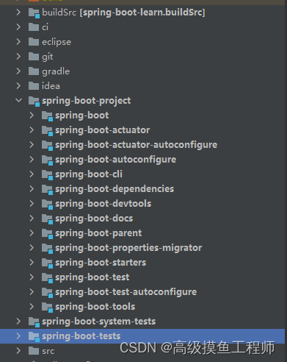Select the 'spring-boot-autoconfigure' label
287x362 pixels.
click(x=115, y=160)
